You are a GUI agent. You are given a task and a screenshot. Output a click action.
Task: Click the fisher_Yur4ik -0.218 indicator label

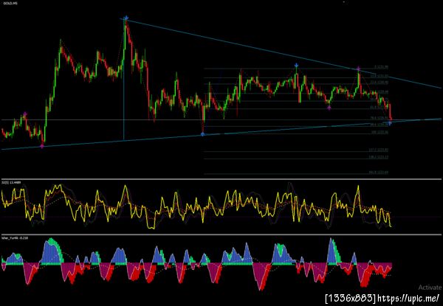click(x=15, y=238)
